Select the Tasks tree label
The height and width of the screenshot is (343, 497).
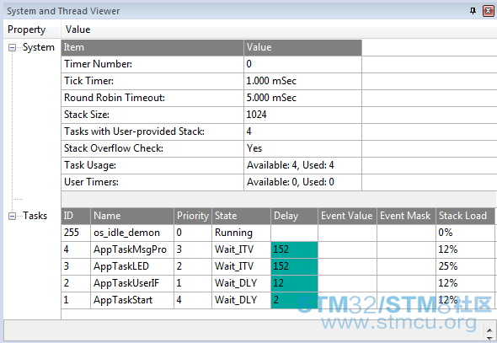[35, 216]
